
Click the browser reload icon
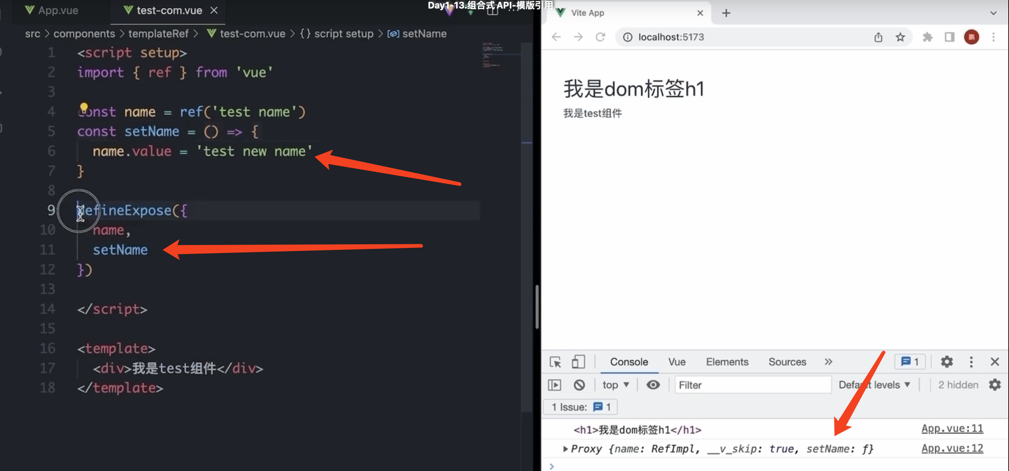pos(600,37)
